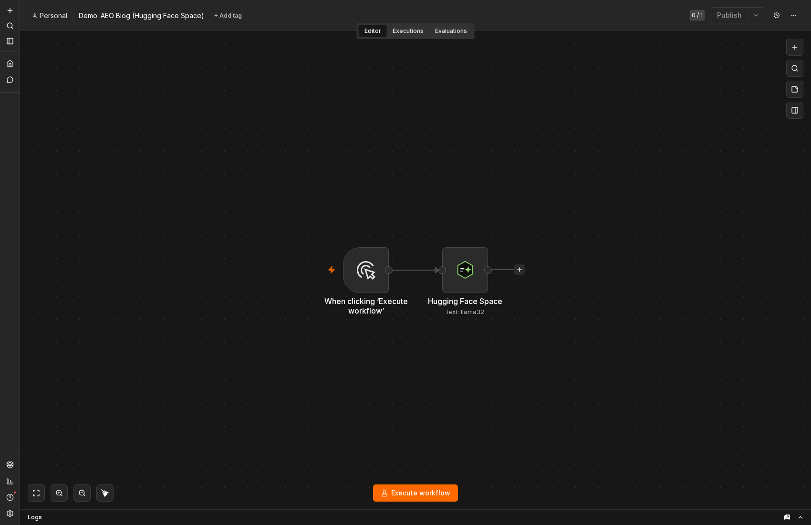The image size is (811, 525).
Task: Click Execute workflow button
Action: click(x=416, y=493)
